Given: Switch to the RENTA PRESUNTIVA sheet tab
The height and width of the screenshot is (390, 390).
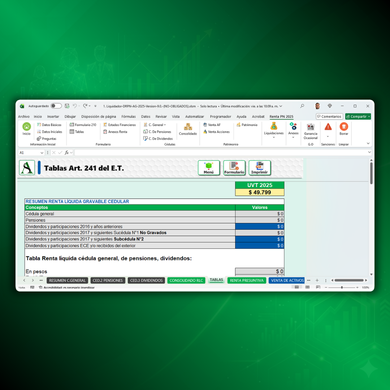Looking at the screenshot, I should click(x=247, y=281).
